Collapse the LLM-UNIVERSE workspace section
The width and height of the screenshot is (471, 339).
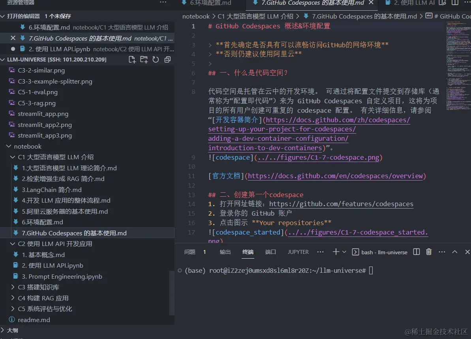pos(3,60)
